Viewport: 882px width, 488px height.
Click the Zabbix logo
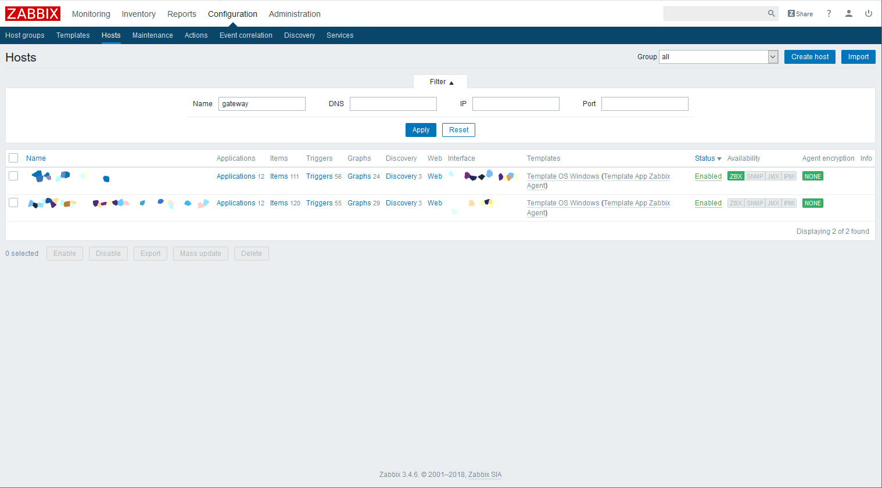[x=33, y=13]
